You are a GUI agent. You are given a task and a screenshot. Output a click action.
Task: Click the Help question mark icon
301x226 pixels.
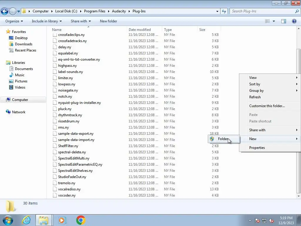click(x=294, y=21)
